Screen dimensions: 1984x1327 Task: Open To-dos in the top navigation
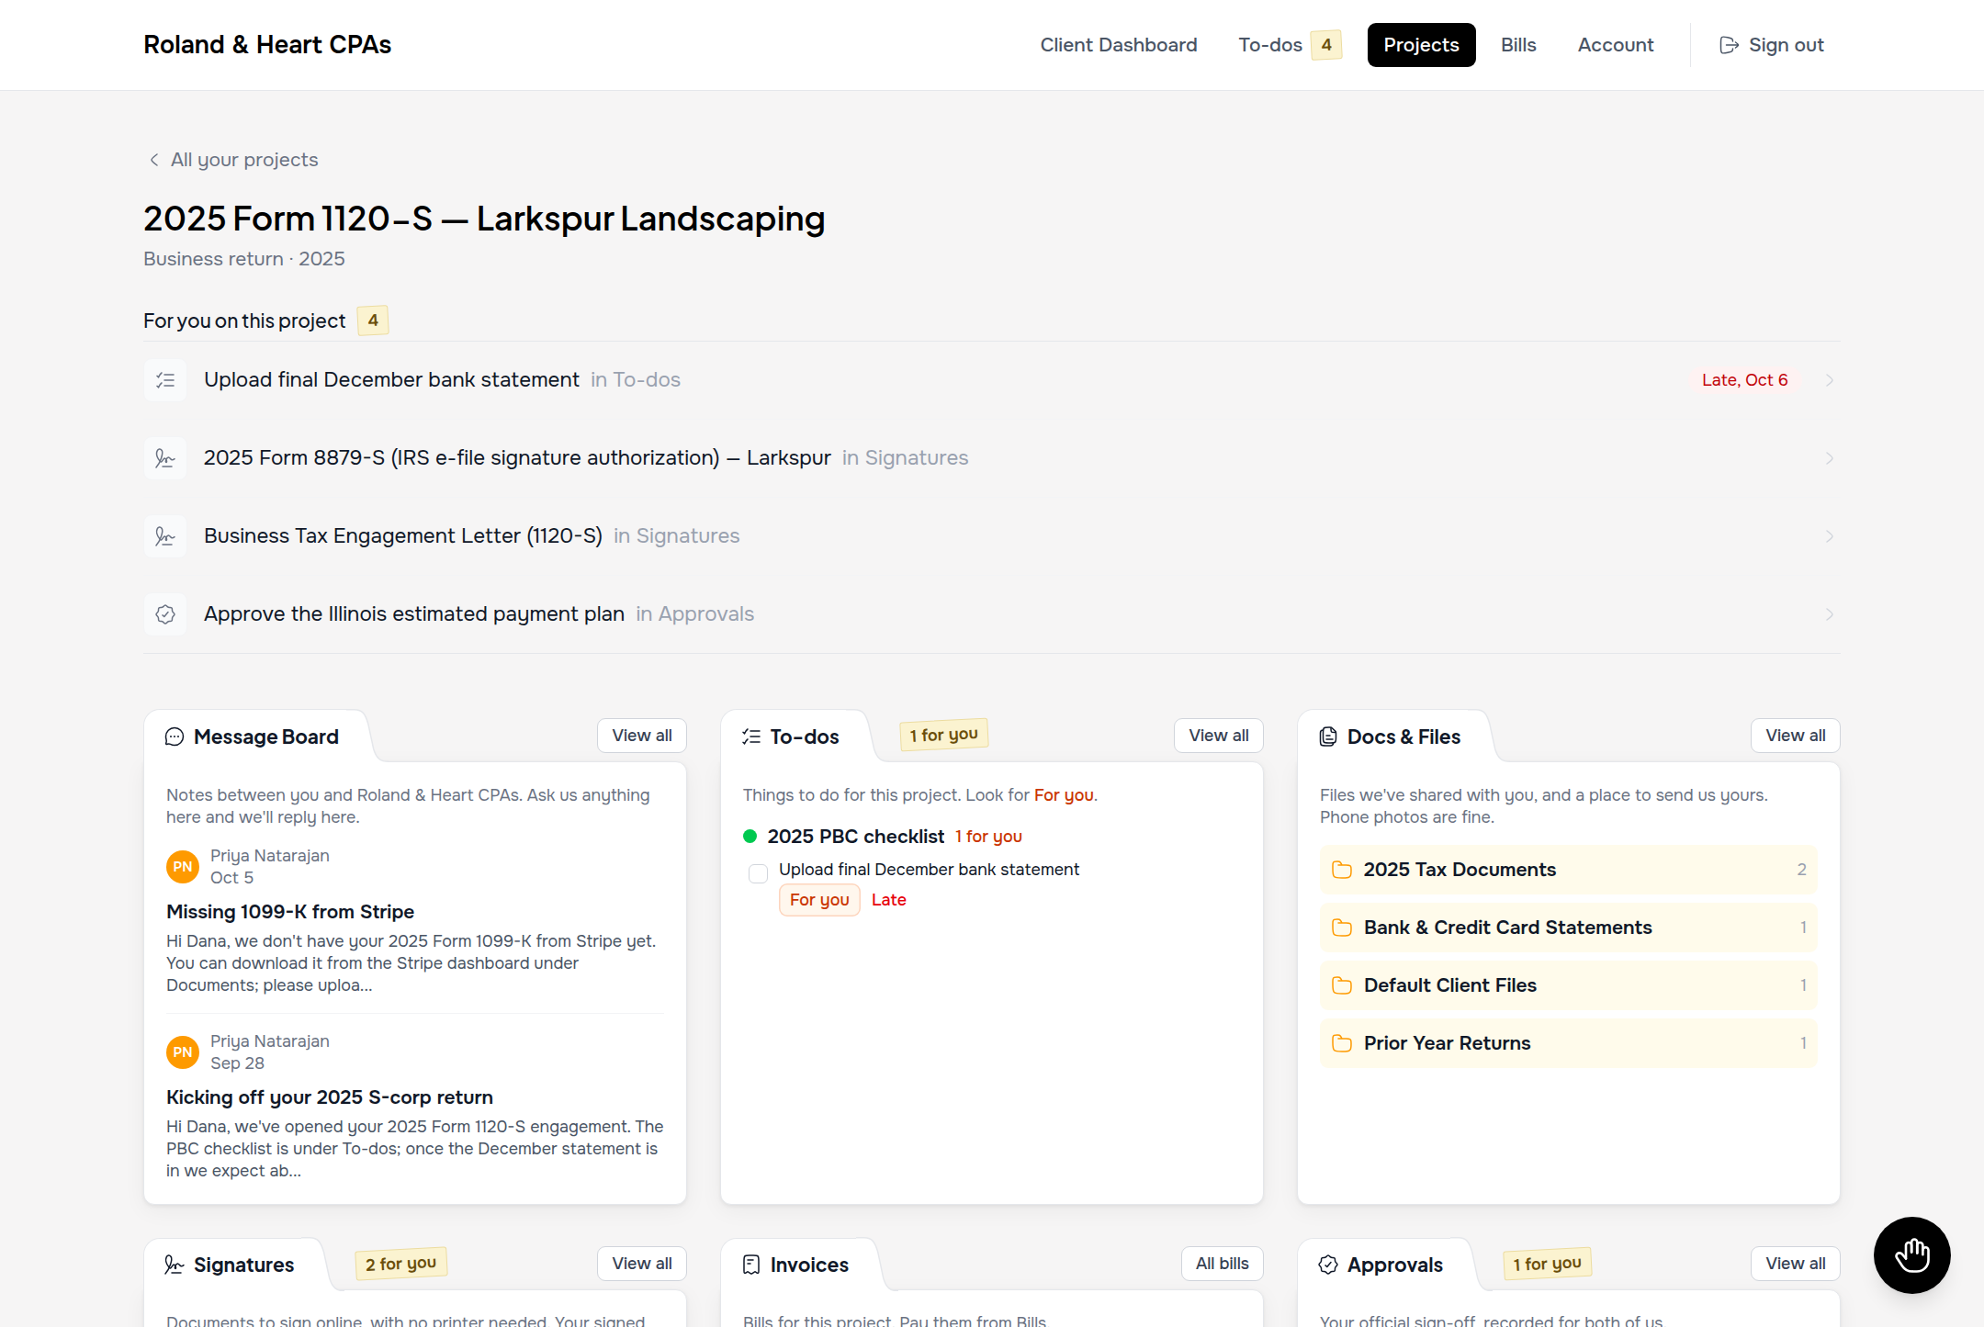coord(1290,45)
